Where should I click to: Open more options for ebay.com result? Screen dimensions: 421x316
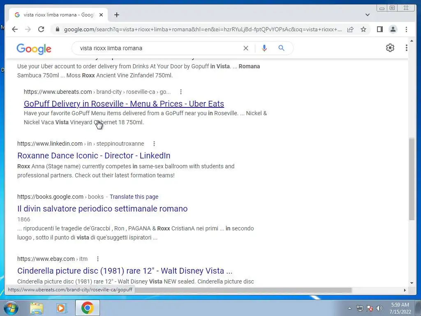click(98, 259)
